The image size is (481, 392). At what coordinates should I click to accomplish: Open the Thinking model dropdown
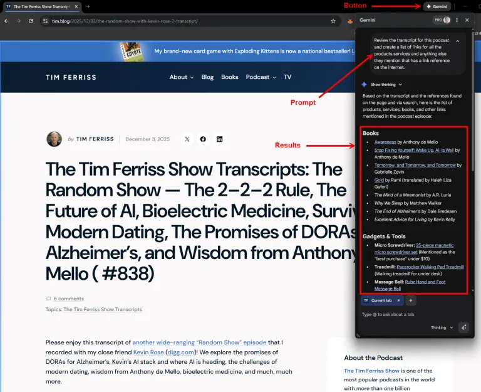[x=442, y=327]
